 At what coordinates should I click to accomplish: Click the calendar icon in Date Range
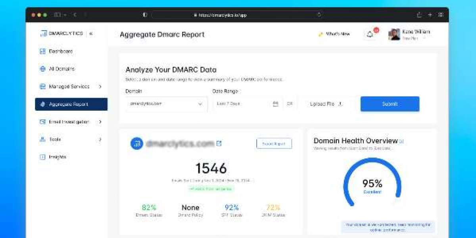275,104
